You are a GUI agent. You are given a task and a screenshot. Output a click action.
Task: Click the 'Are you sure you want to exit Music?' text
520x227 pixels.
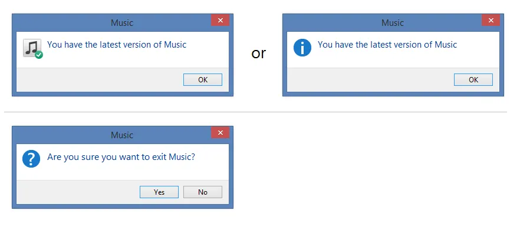[121, 157]
